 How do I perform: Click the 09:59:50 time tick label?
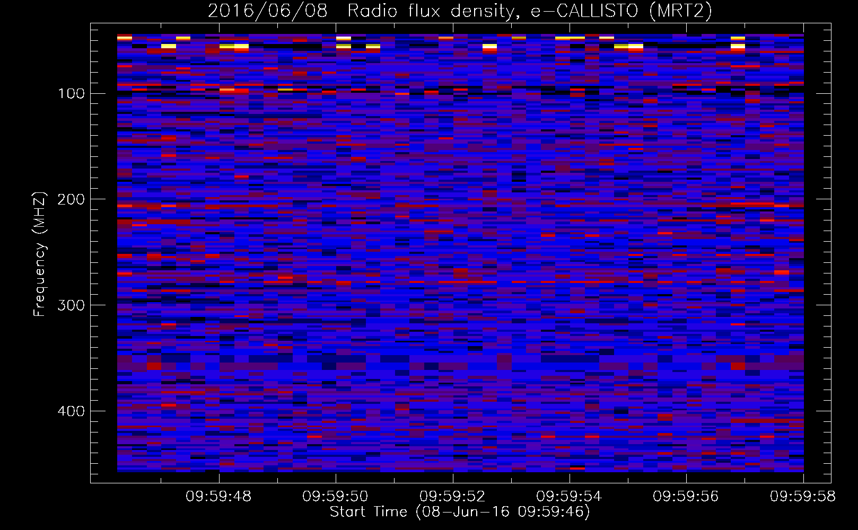click(x=335, y=497)
